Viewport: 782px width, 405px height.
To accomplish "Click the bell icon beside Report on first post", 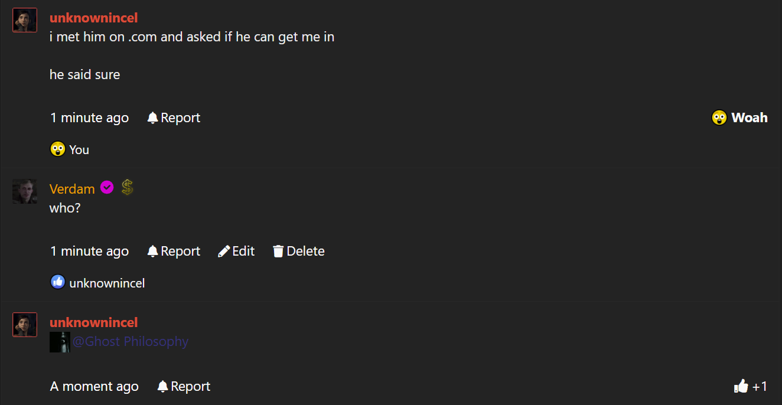I will click(152, 118).
